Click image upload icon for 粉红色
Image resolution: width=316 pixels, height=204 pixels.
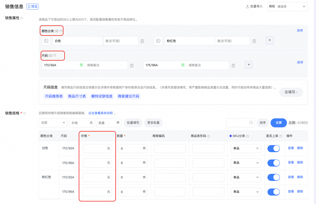point(158,41)
